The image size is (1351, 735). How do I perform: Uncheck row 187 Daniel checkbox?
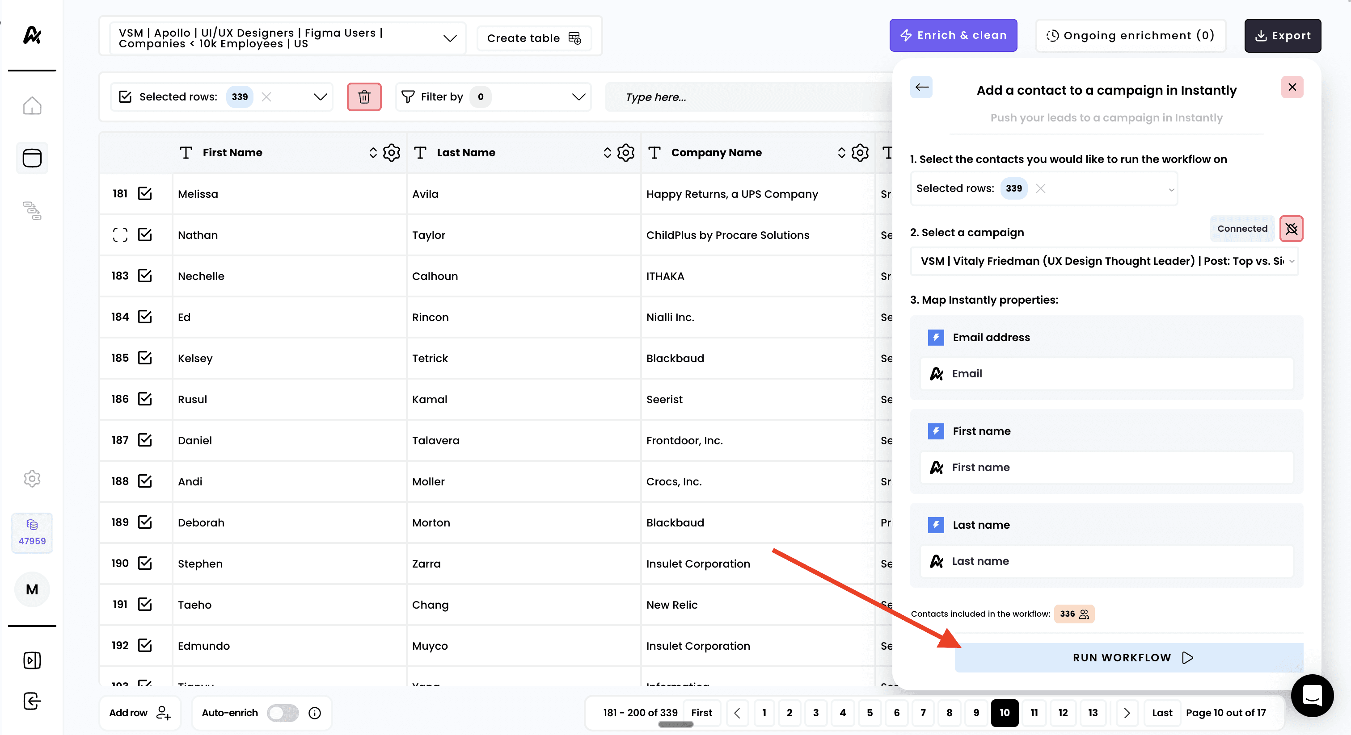(x=145, y=440)
